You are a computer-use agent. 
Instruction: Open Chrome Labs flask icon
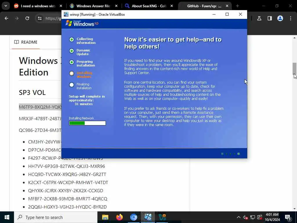[259, 18]
